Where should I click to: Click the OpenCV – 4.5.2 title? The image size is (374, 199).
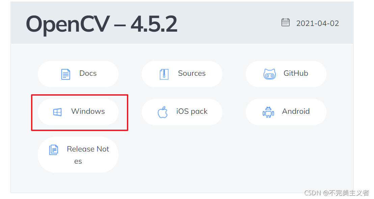(x=101, y=24)
